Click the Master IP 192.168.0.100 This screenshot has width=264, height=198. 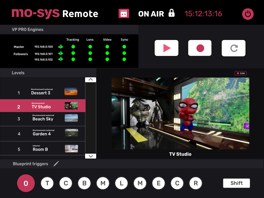click(43, 47)
